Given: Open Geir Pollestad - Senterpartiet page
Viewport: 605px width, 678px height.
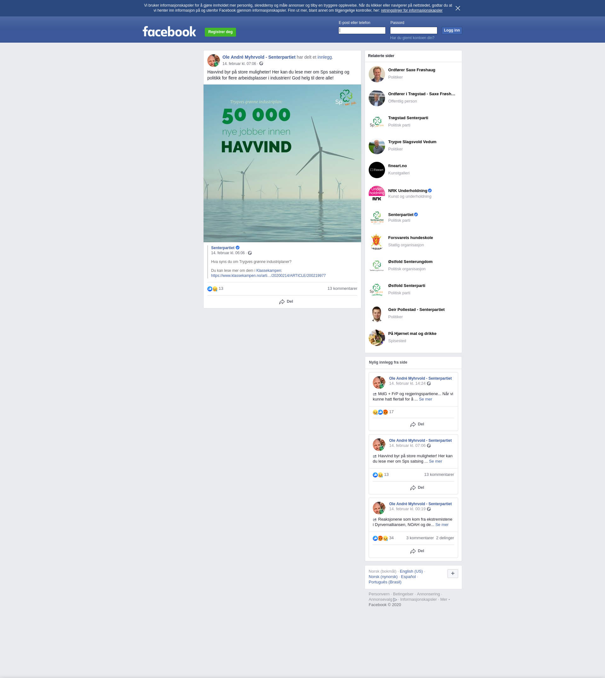Looking at the screenshot, I should [x=416, y=309].
